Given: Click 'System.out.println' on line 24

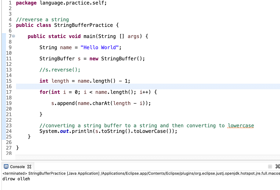Looking at the screenshot, I should (x=66, y=131).
